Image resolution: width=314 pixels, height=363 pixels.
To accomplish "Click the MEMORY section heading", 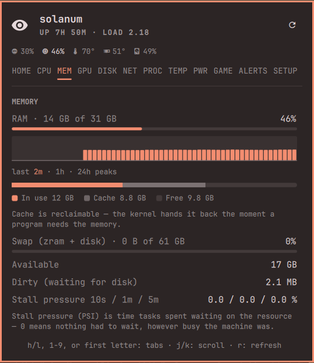I will point(25,102).
